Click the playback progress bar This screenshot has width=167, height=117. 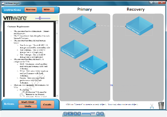88,114
